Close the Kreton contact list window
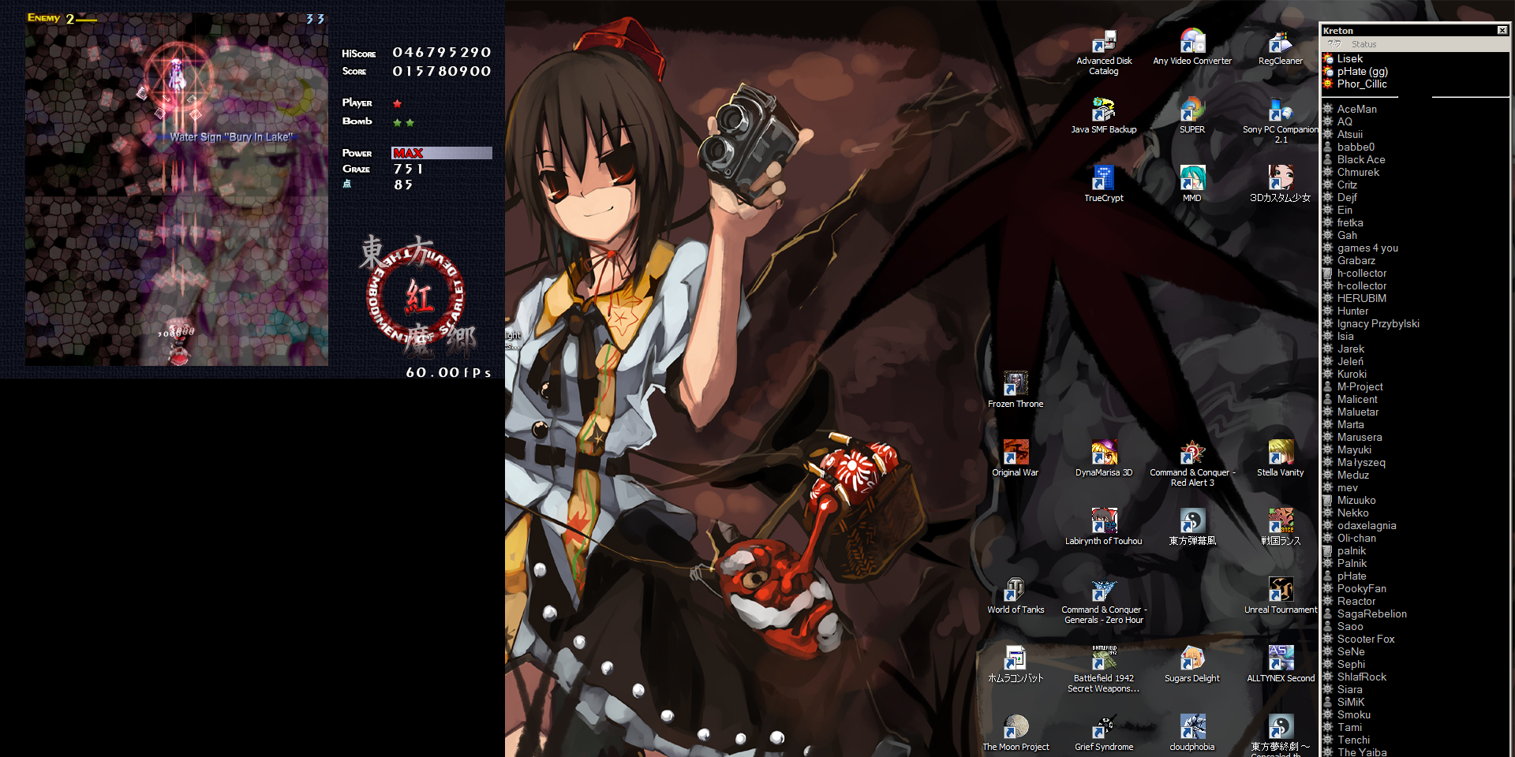Image resolution: width=1515 pixels, height=757 pixels. tap(1502, 31)
